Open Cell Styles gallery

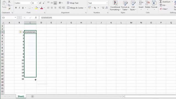point(133,5)
